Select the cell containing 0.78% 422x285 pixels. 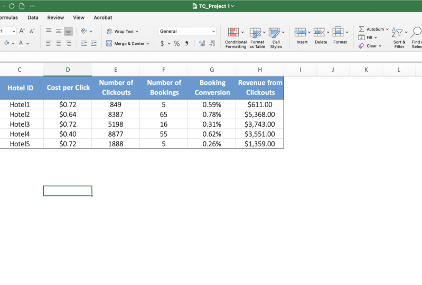[x=212, y=115]
